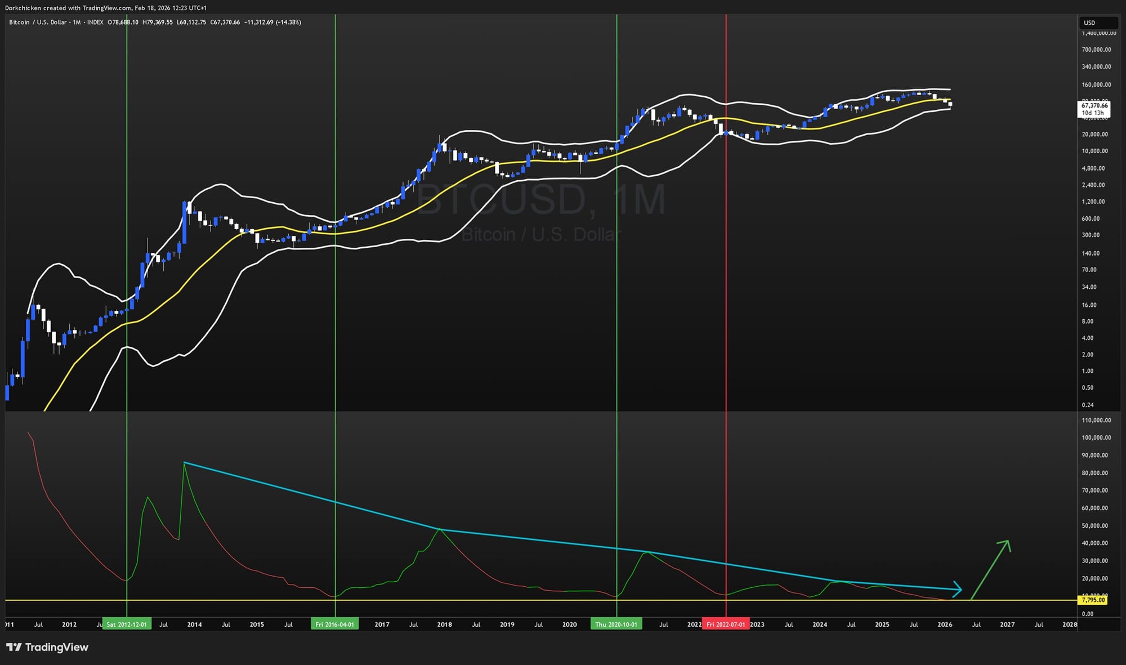Click the current price label 67,370.66
The image size is (1126, 665).
click(1094, 105)
